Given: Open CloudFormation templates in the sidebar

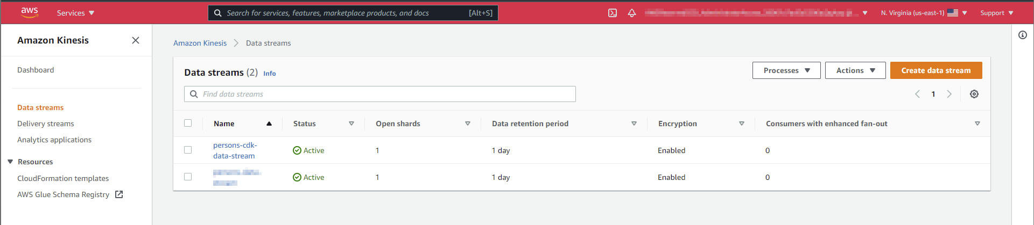Looking at the screenshot, I should 63,178.
